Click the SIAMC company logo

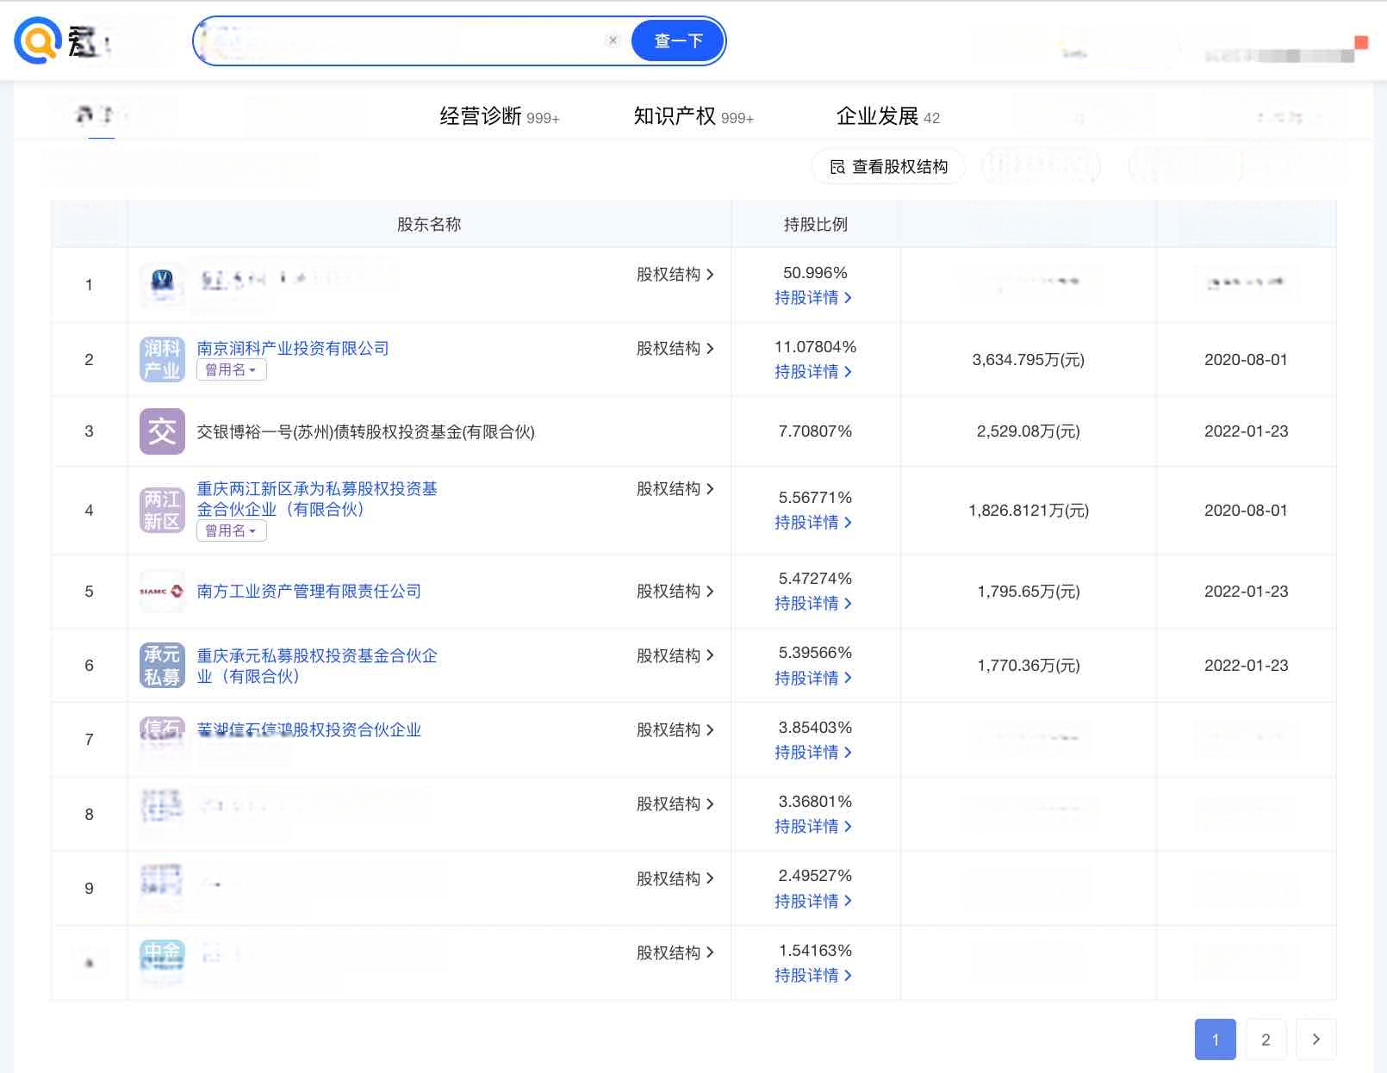[x=162, y=591]
